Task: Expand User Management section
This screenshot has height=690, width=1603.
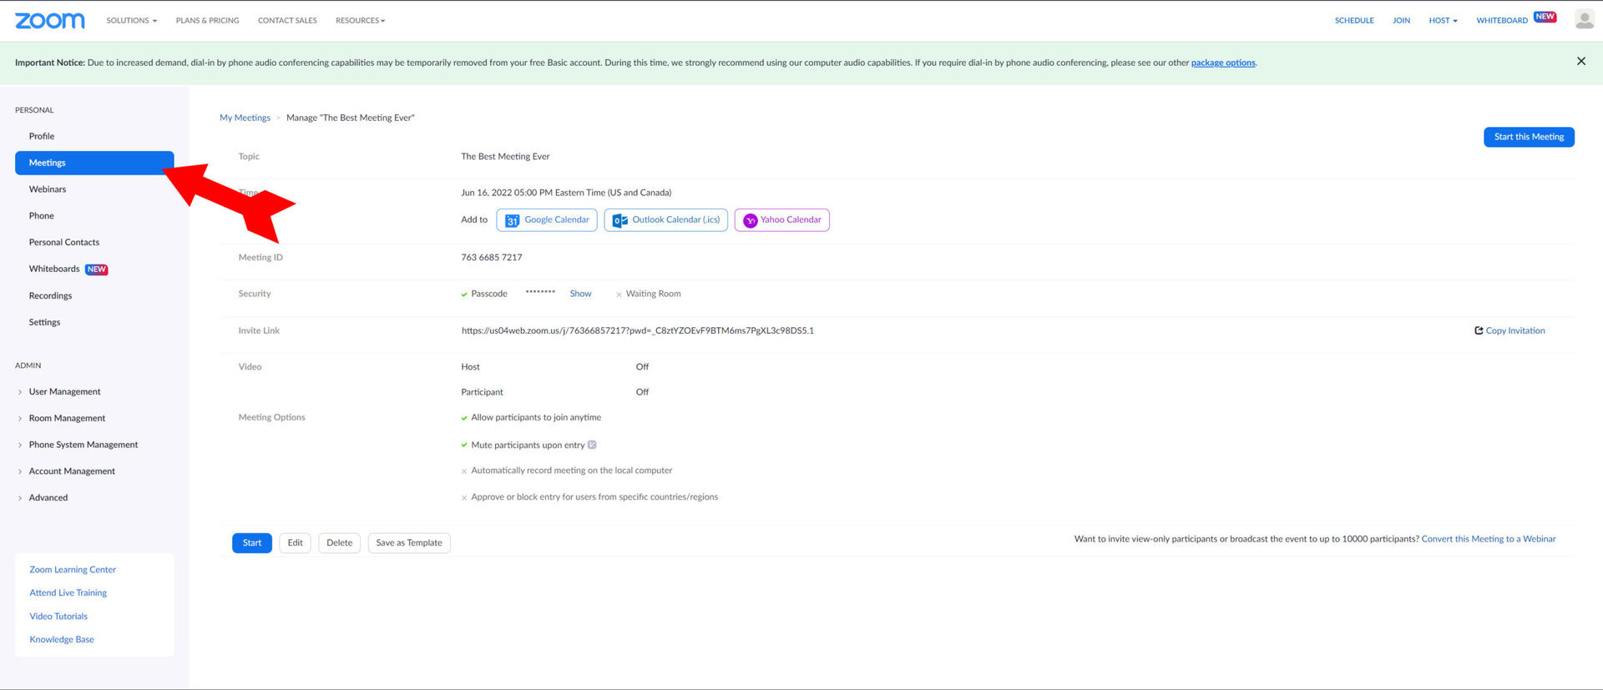Action: tap(64, 391)
